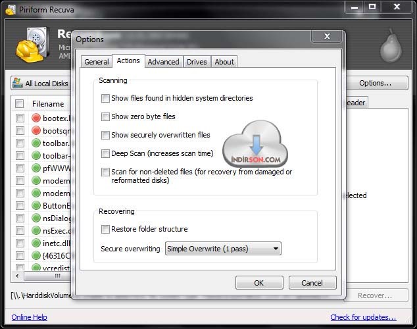Click the Options... button in Recuva window

(x=377, y=84)
